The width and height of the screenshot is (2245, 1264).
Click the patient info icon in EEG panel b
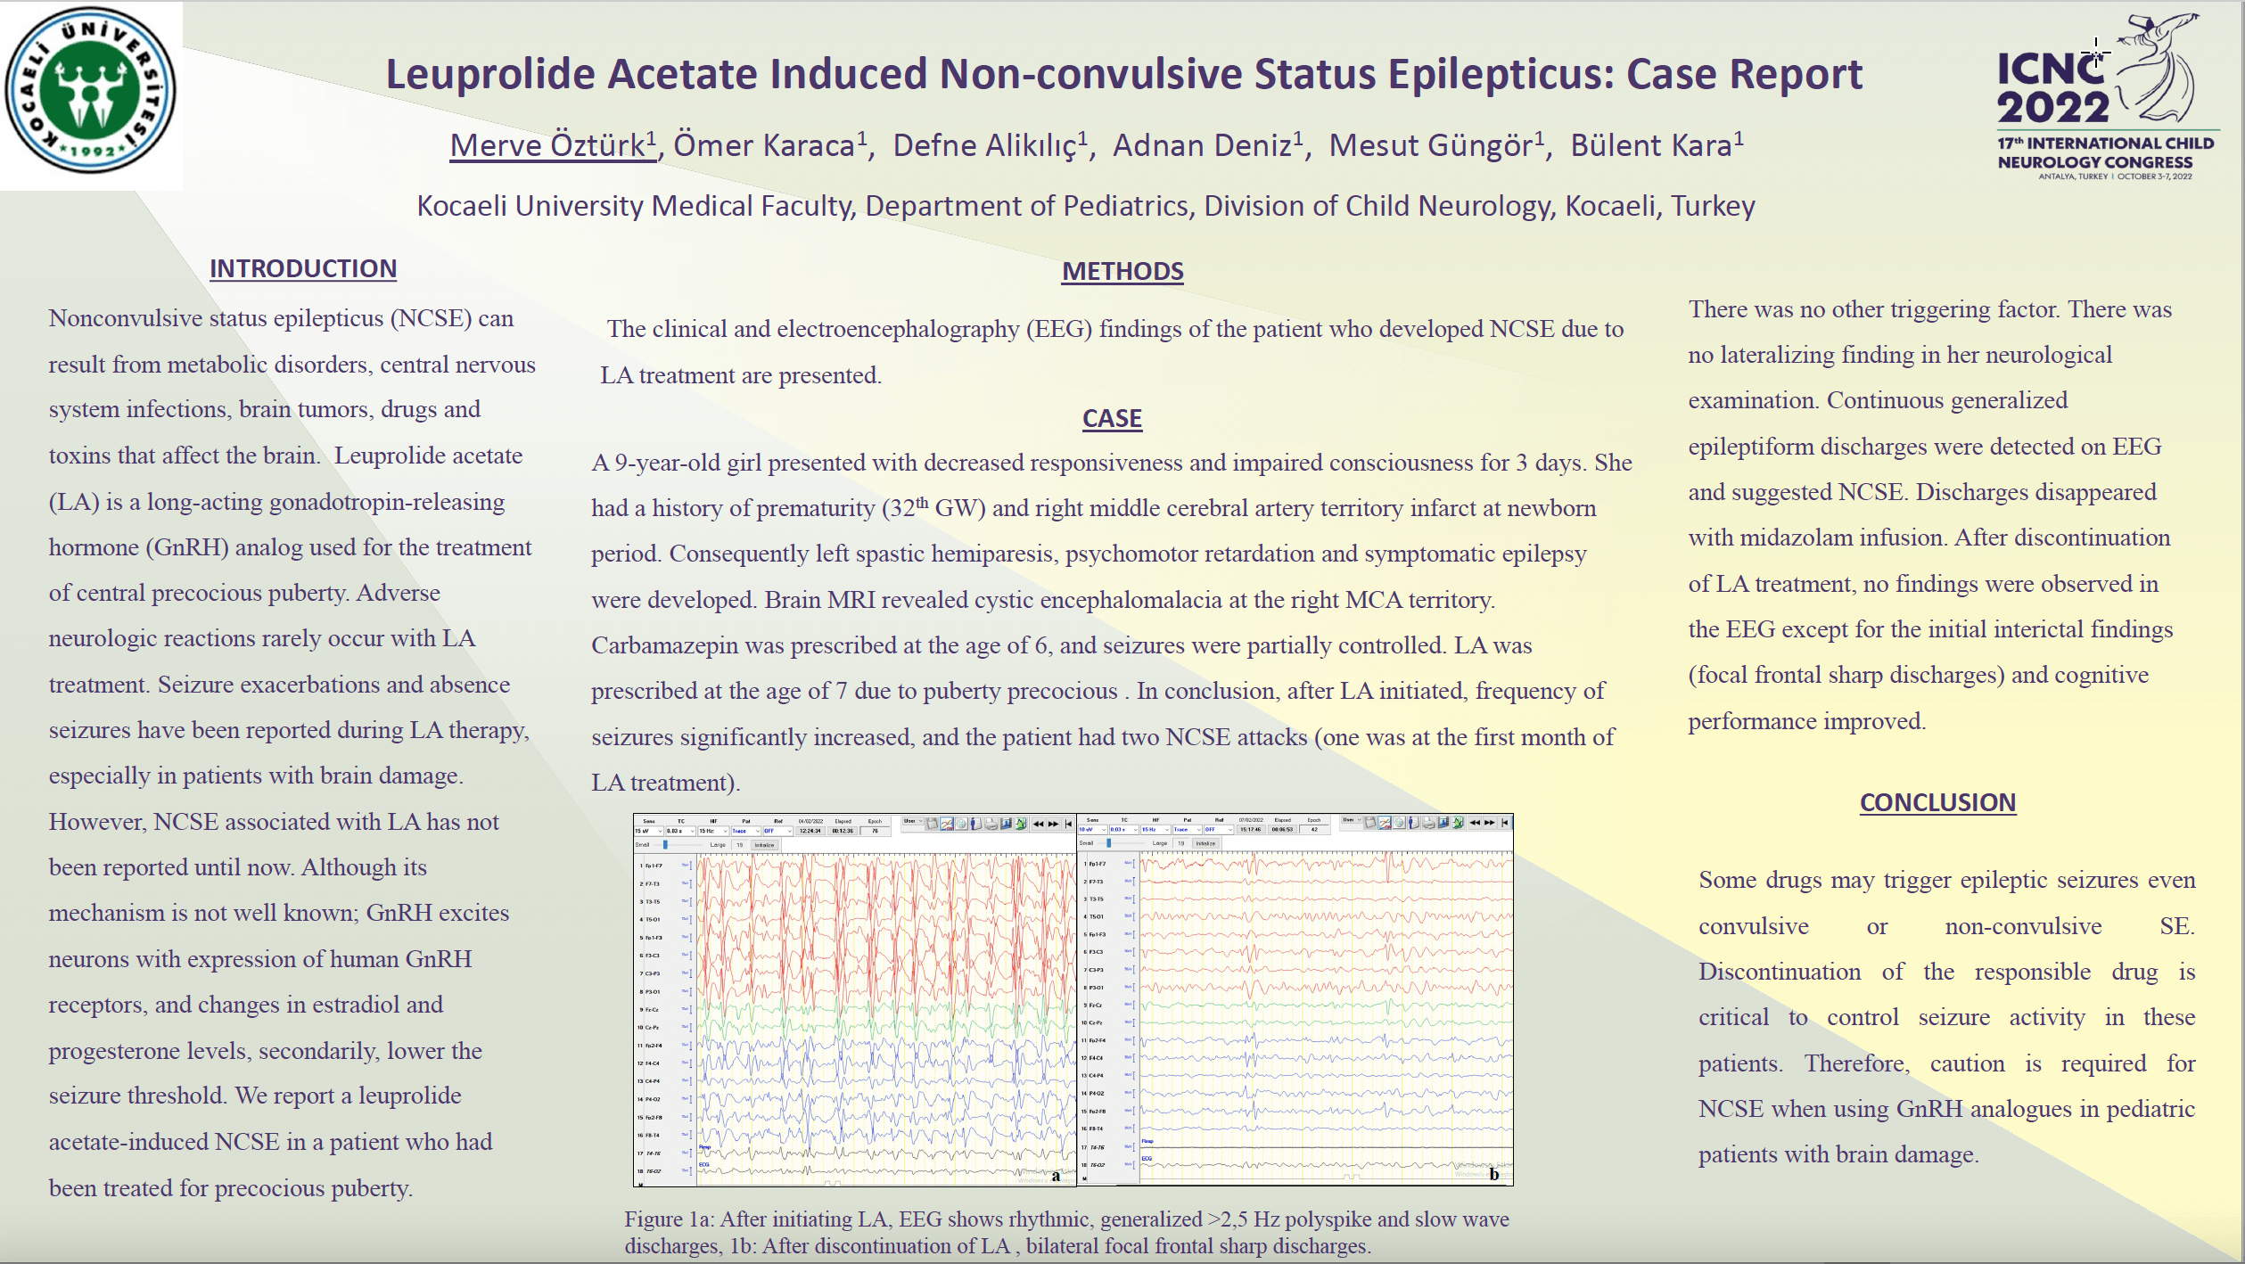pyautogui.click(x=1414, y=823)
